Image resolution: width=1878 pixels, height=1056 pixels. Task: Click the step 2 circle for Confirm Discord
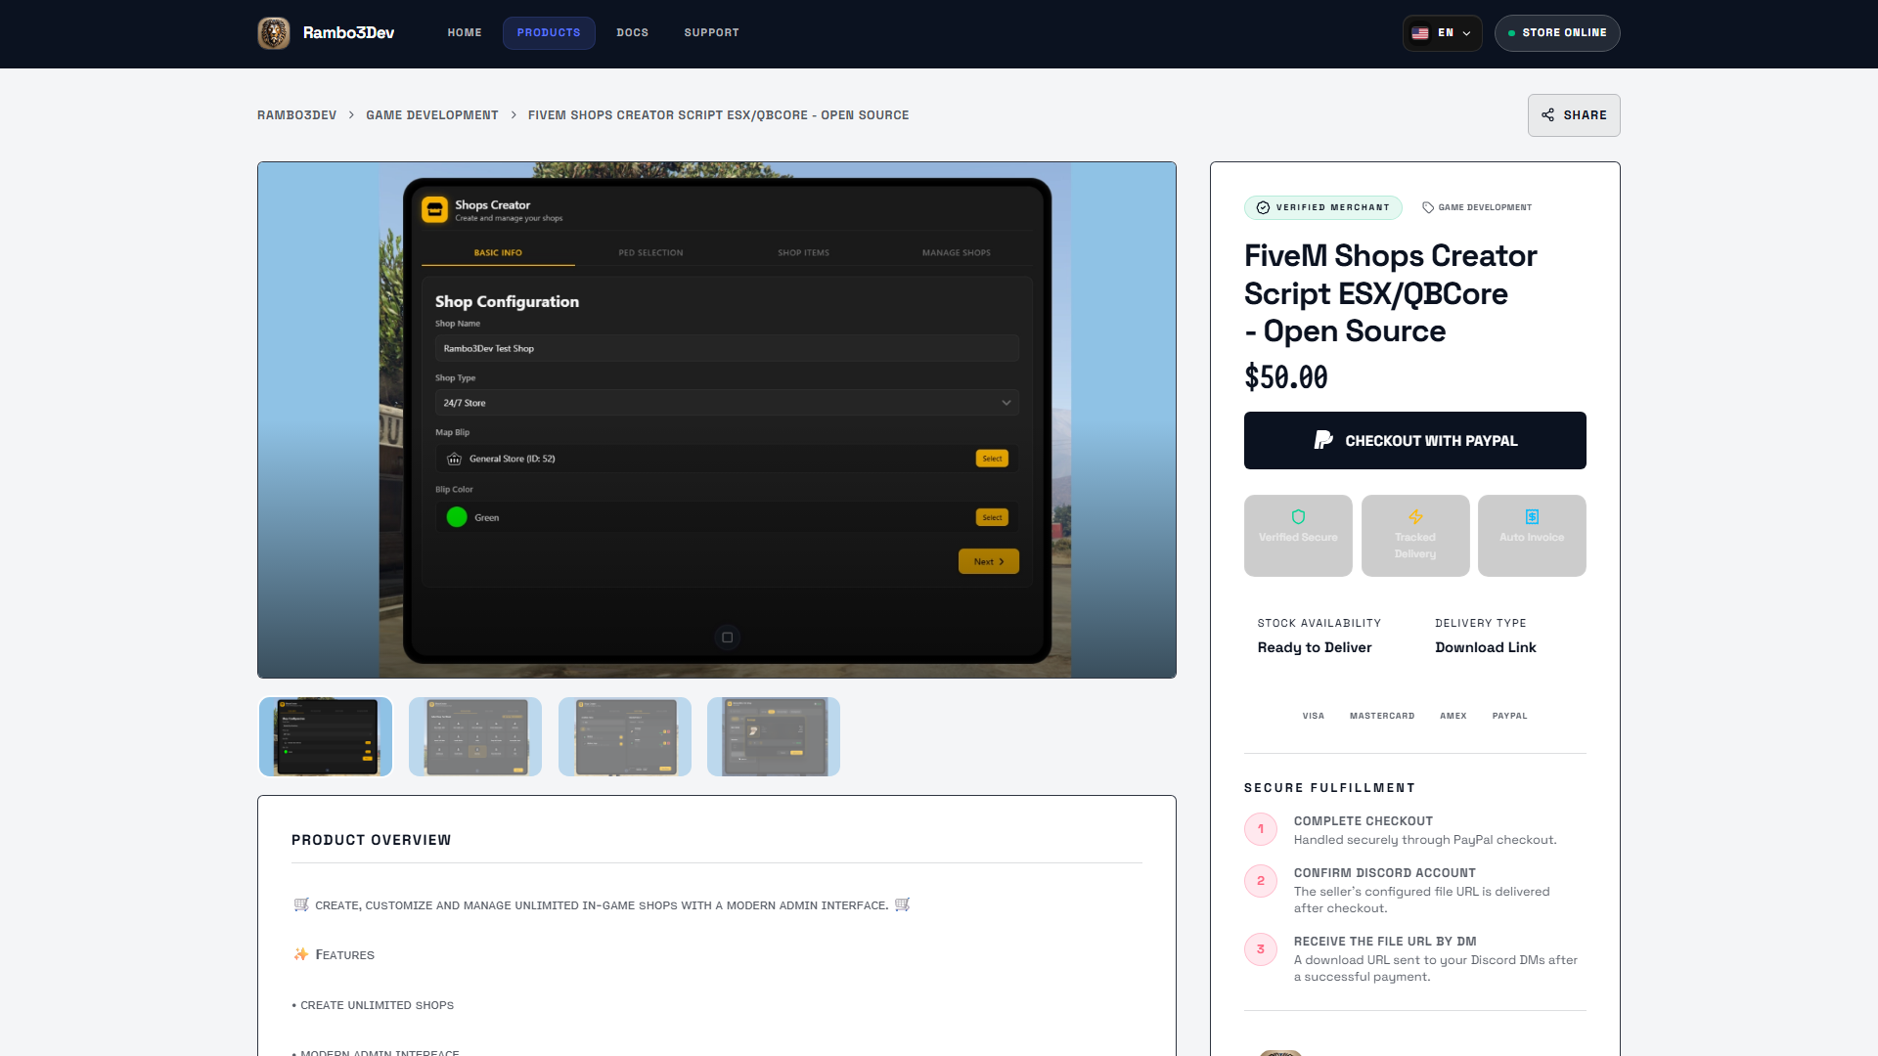tap(1261, 881)
